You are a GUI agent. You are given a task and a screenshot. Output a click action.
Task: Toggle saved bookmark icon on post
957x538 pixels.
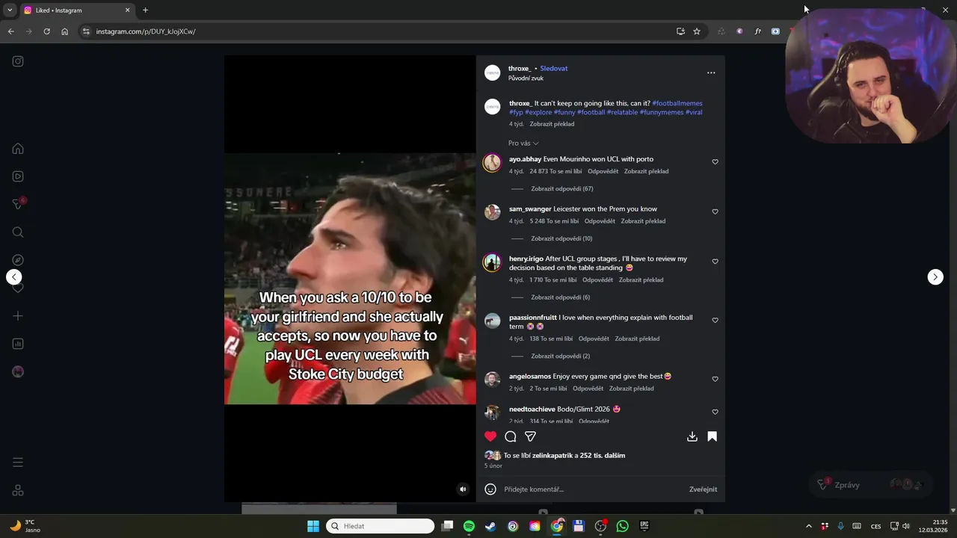pyautogui.click(x=713, y=436)
